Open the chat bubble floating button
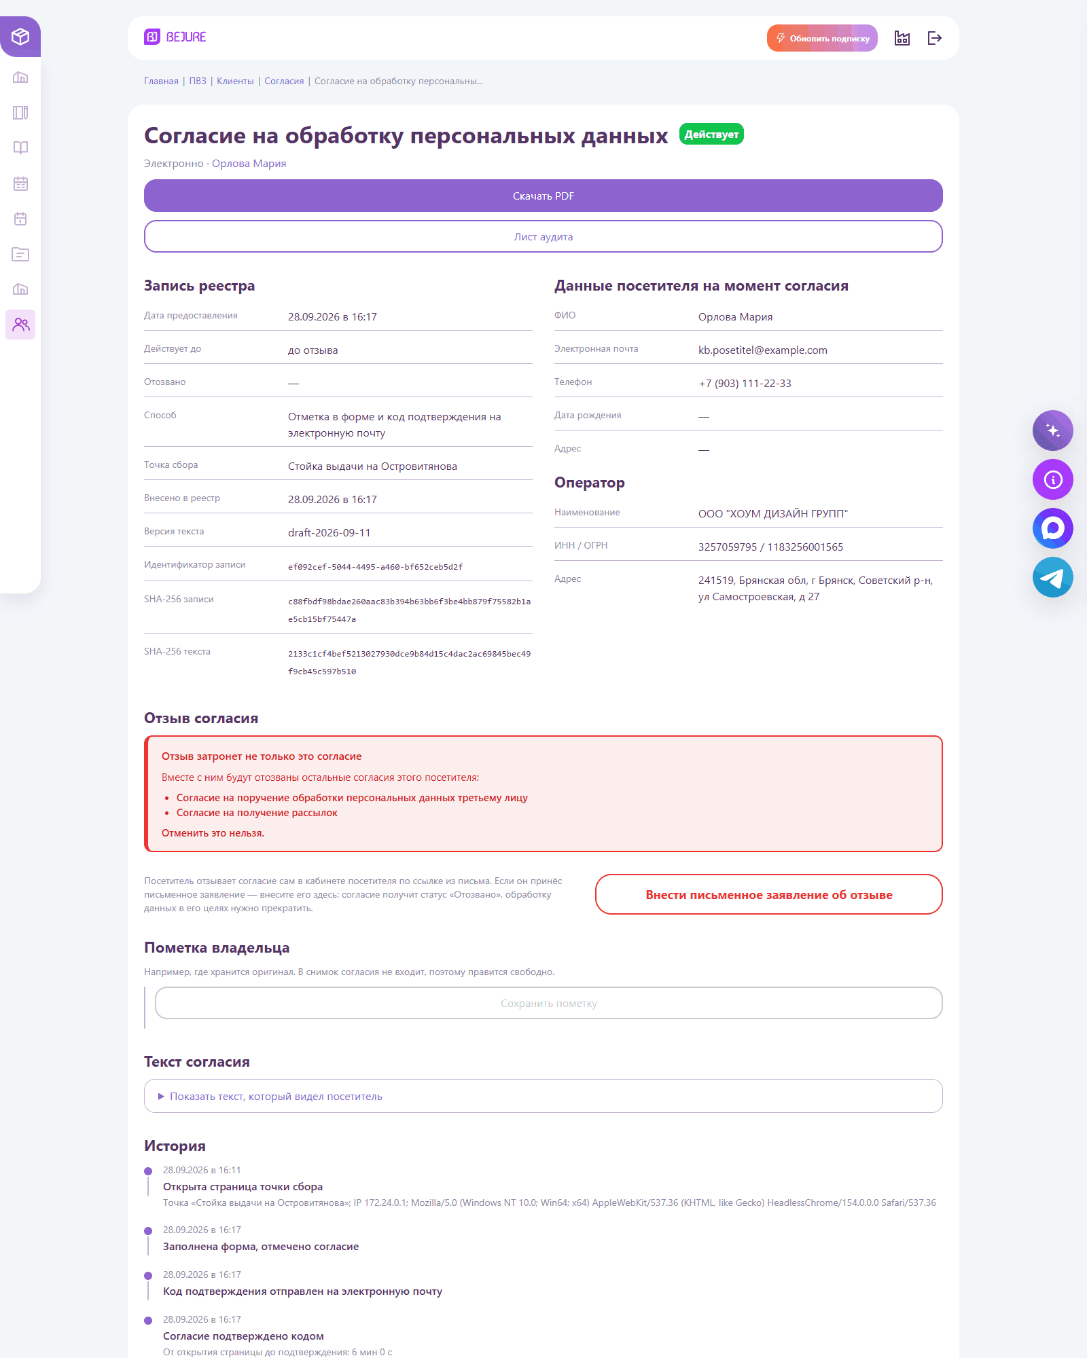The image size is (1087, 1358). click(x=1053, y=528)
